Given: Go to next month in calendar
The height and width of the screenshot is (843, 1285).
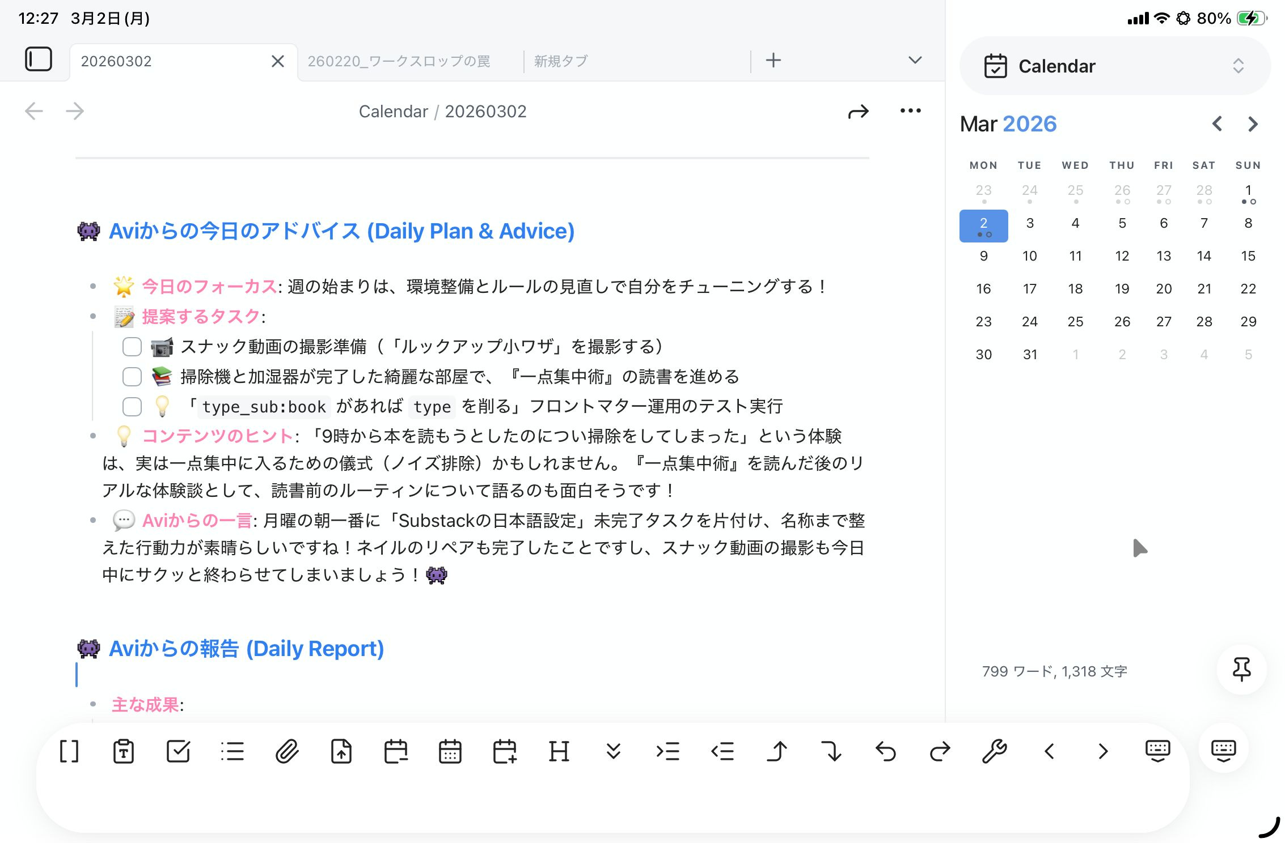Looking at the screenshot, I should pos(1253,124).
